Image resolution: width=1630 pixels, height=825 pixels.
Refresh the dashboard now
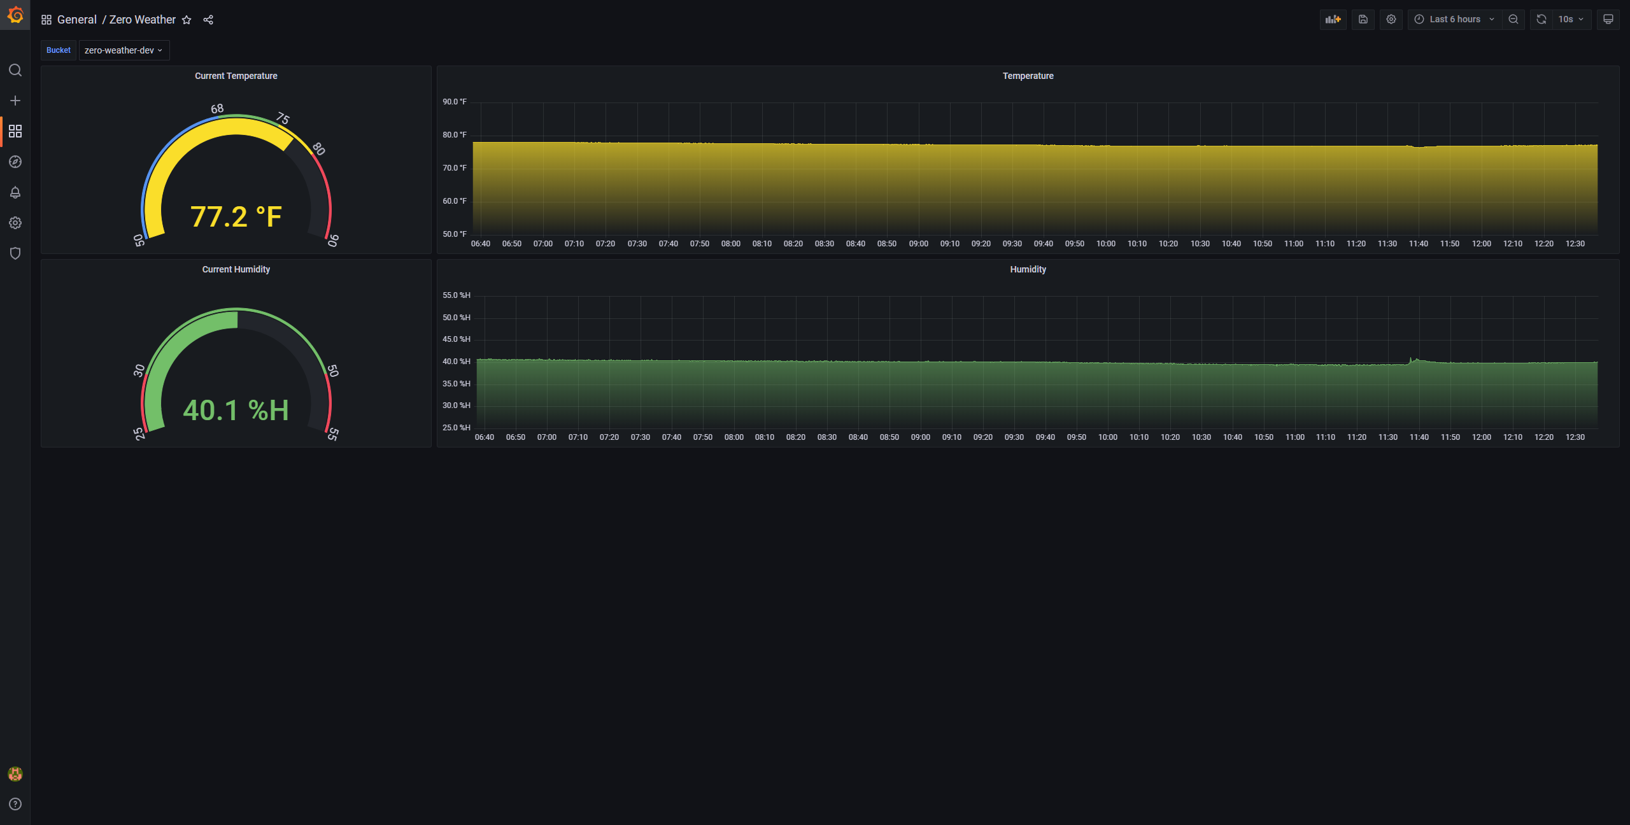1541,19
